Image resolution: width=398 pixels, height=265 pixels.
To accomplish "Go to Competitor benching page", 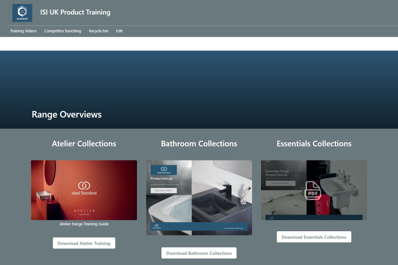I will pos(63,31).
